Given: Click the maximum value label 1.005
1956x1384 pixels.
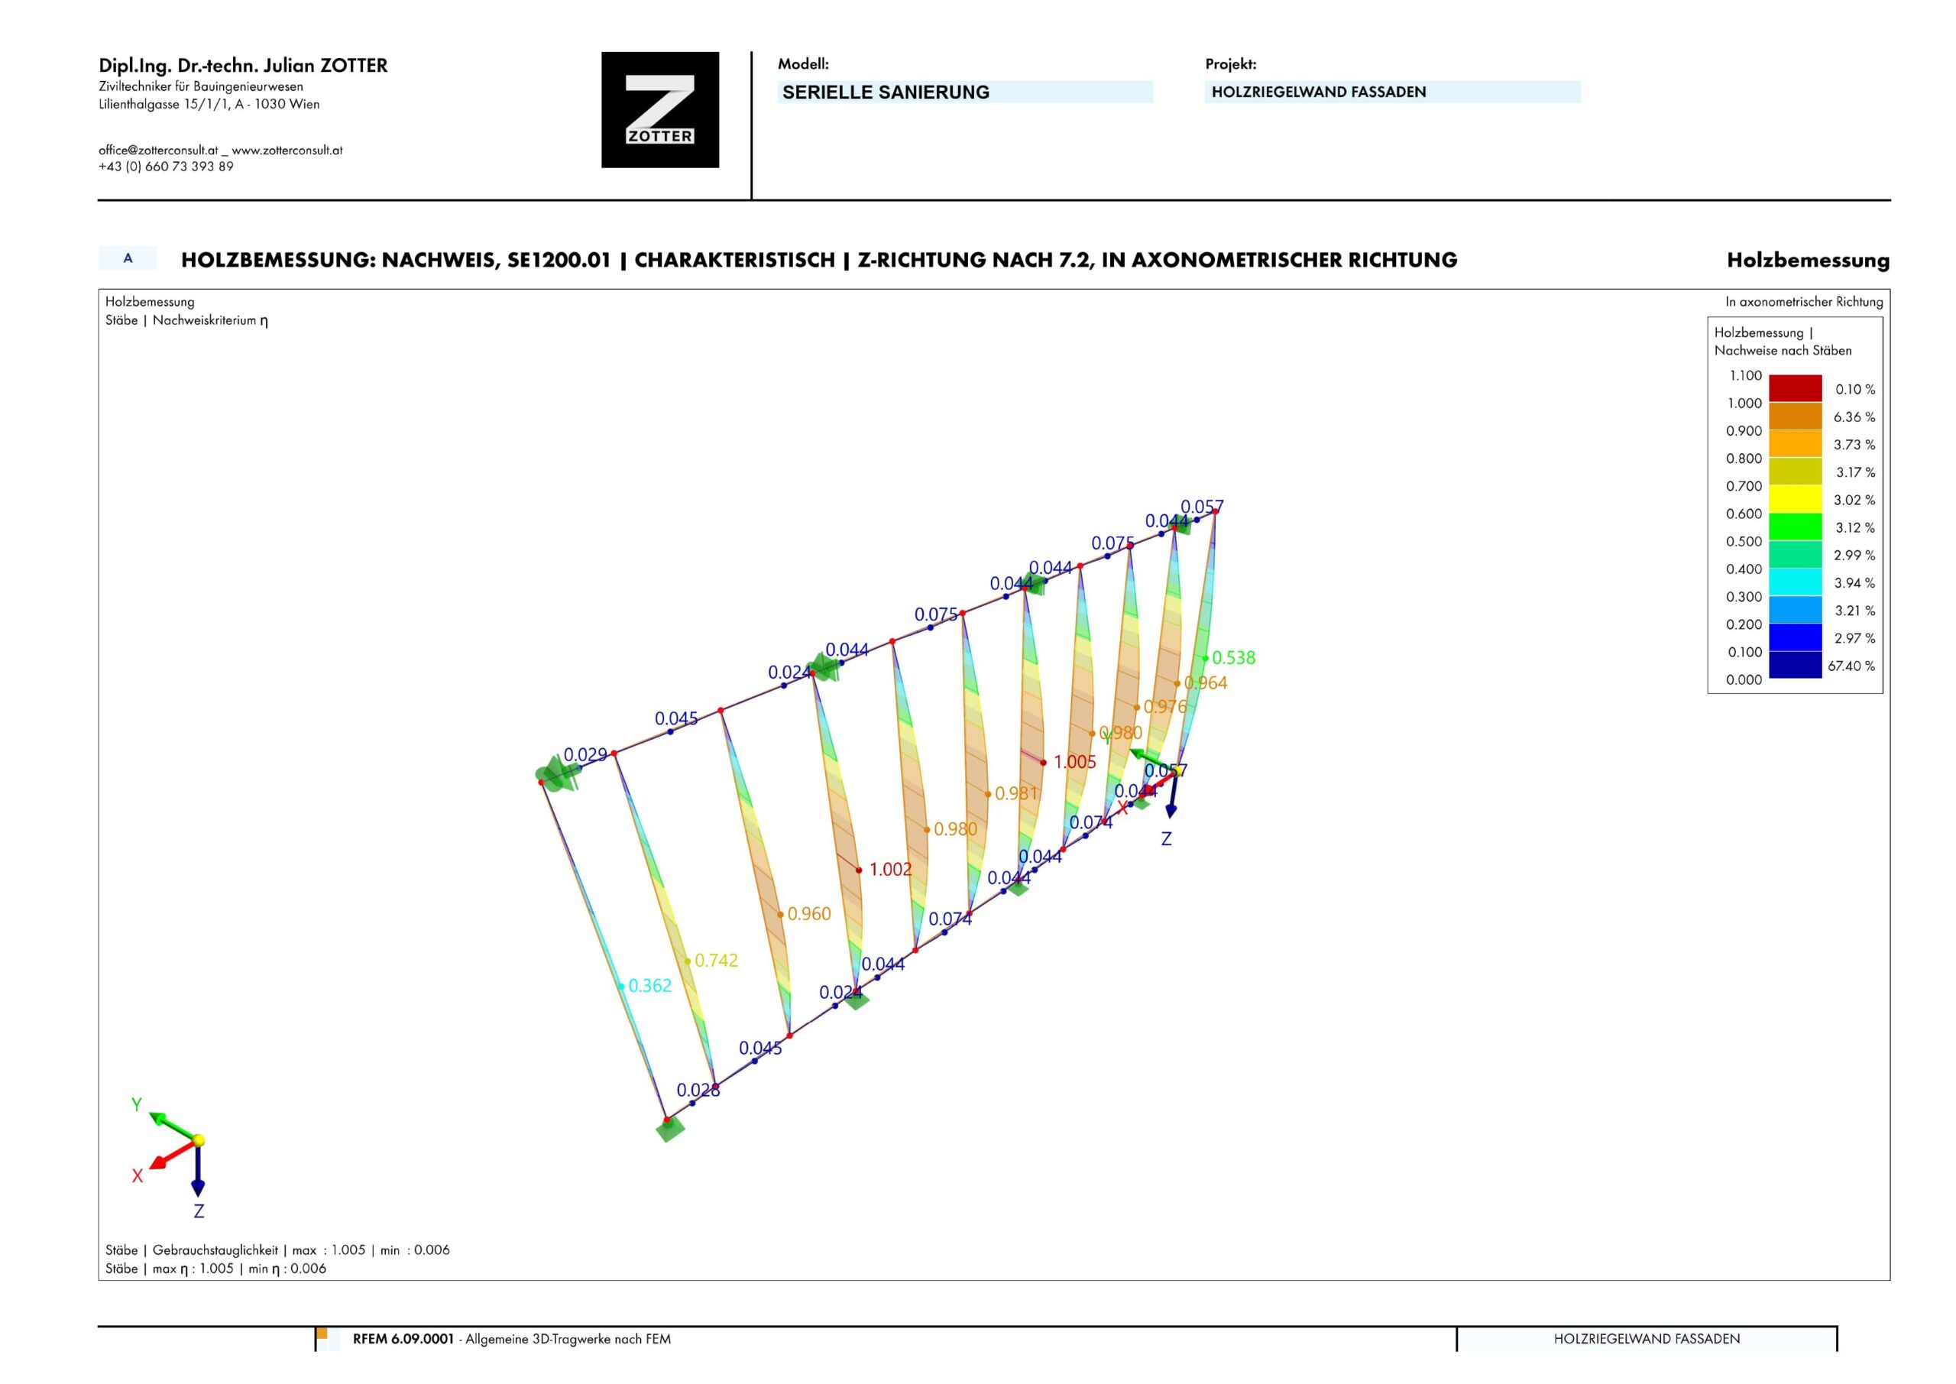Looking at the screenshot, I should 1074,762.
